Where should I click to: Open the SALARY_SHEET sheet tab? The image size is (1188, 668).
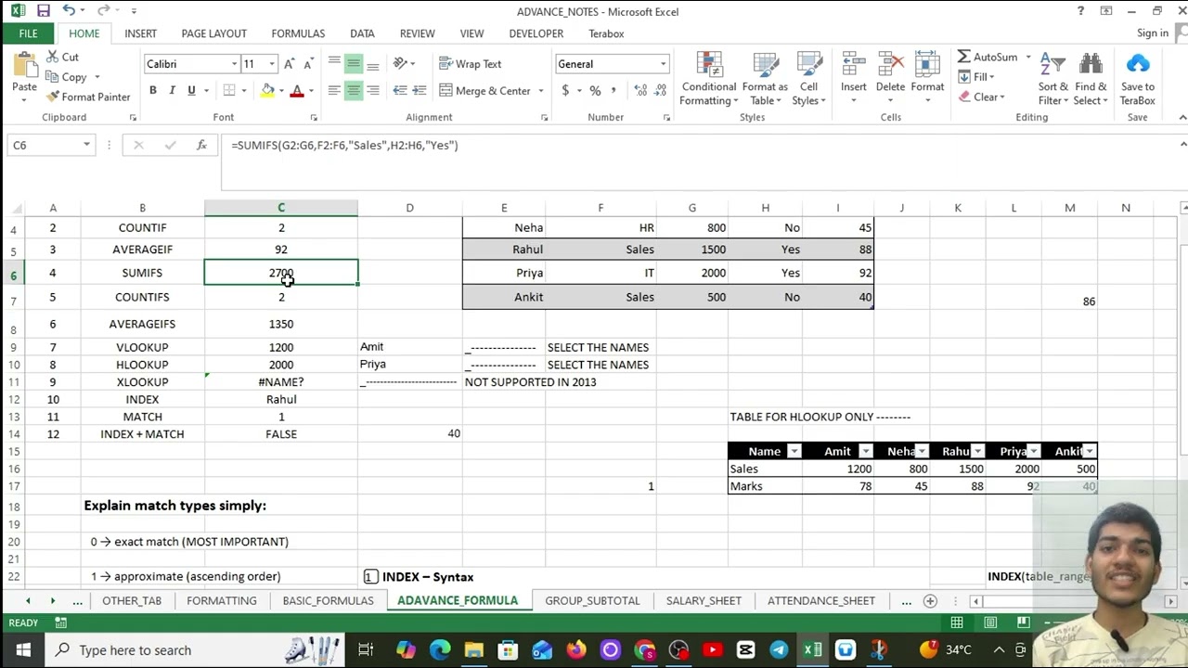[x=704, y=600]
